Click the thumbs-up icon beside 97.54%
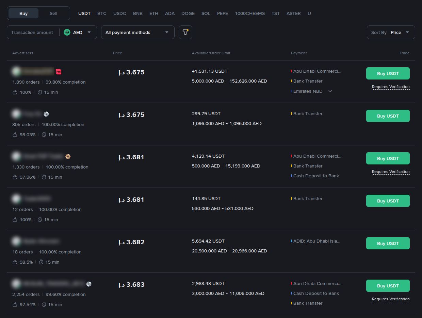 coord(15,304)
